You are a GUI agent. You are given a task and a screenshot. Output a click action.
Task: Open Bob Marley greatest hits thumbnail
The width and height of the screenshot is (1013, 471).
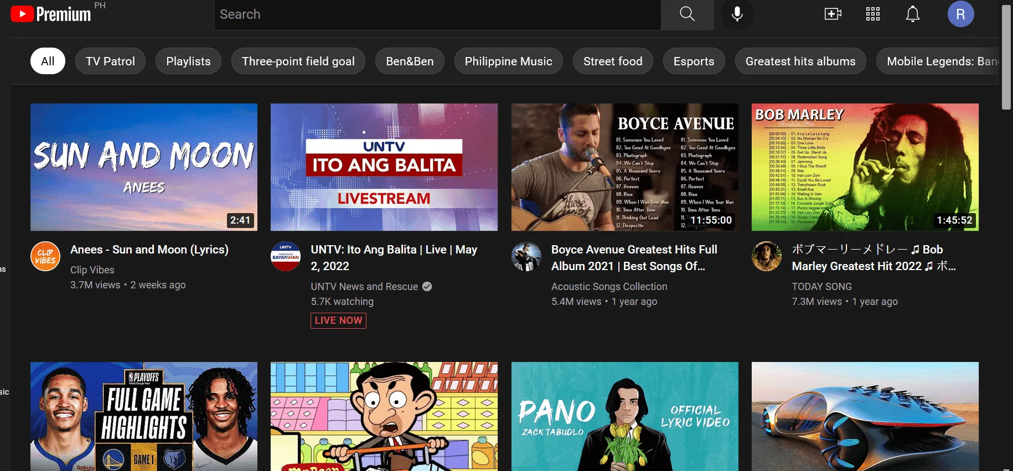tap(865, 167)
